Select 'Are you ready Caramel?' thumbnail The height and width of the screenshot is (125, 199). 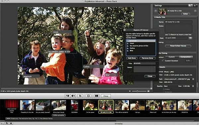pyautogui.click(x=43, y=105)
